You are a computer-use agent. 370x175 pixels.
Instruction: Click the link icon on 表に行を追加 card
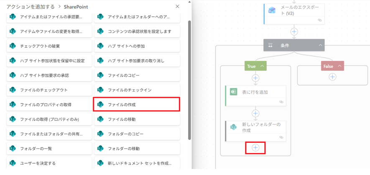[281, 101]
